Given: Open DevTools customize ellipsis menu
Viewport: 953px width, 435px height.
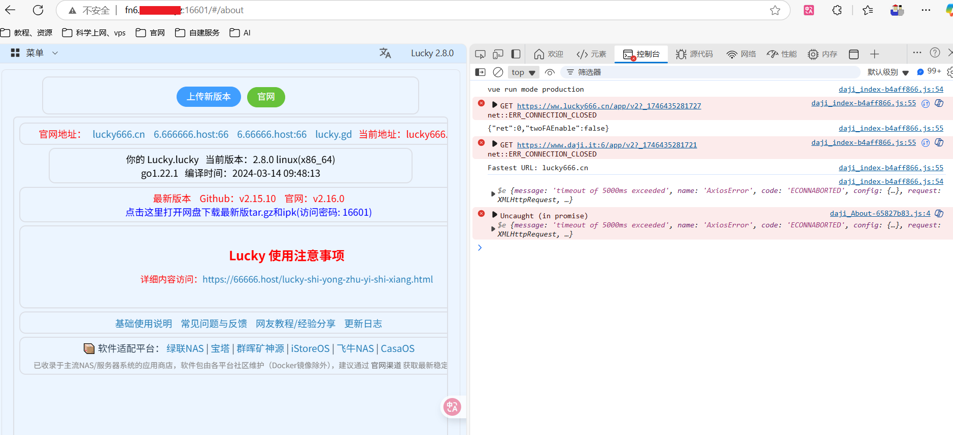Looking at the screenshot, I should [917, 53].
